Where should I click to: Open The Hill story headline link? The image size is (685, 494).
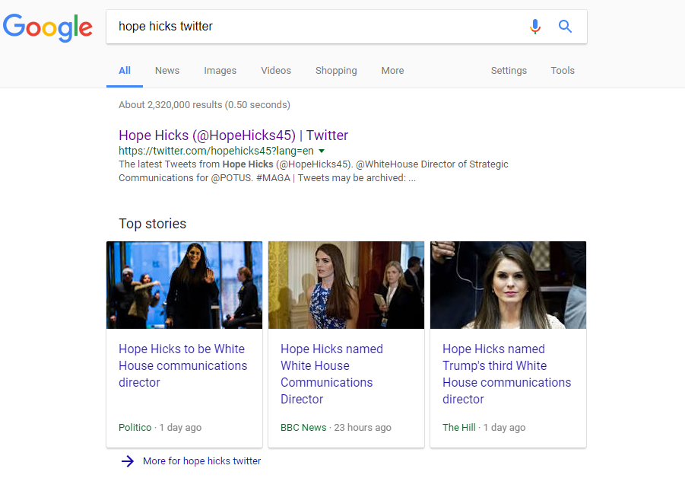point(507,374)
